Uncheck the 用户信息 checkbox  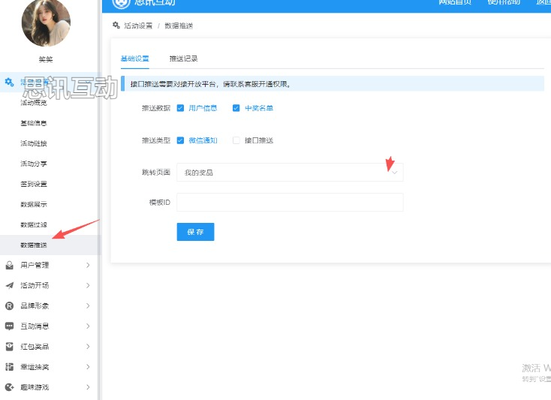181,108
